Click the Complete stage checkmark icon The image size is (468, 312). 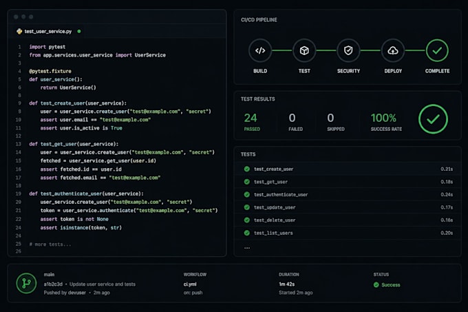click(x=437, y=50)
